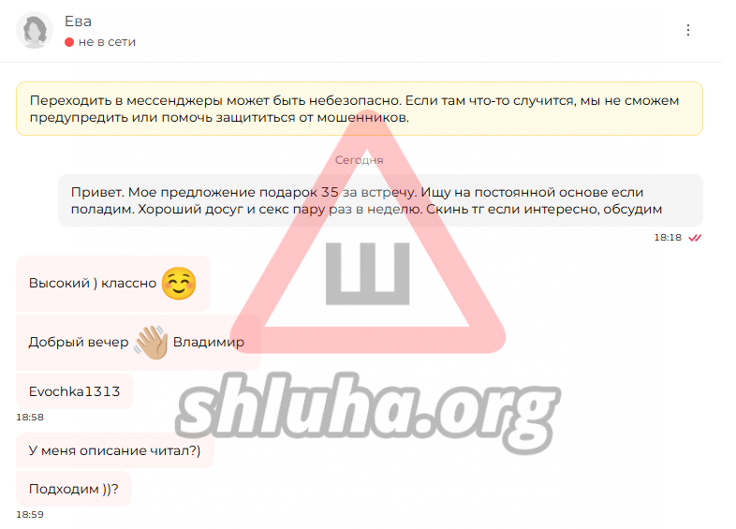Click the 'Evochka1313' message bubble
This screenshot has width=736, height=529.
click(x=75, y=391)
